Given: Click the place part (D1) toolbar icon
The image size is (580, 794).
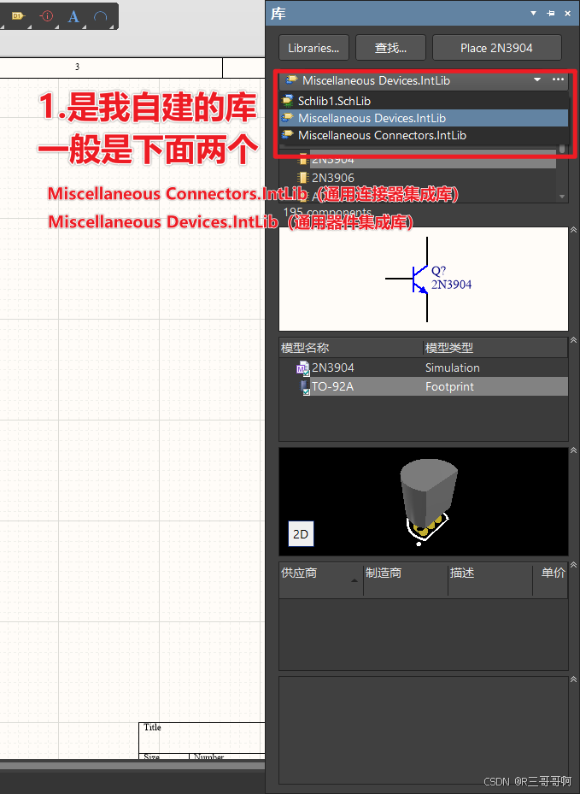Looking at the screenshot, I should 17,16.
